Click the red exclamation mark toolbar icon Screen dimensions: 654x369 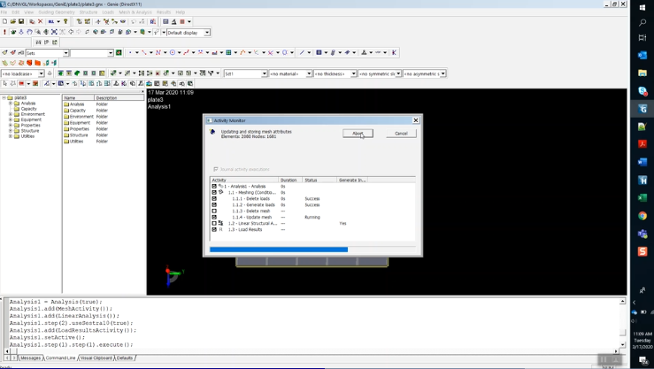click(x=4, y=32)
